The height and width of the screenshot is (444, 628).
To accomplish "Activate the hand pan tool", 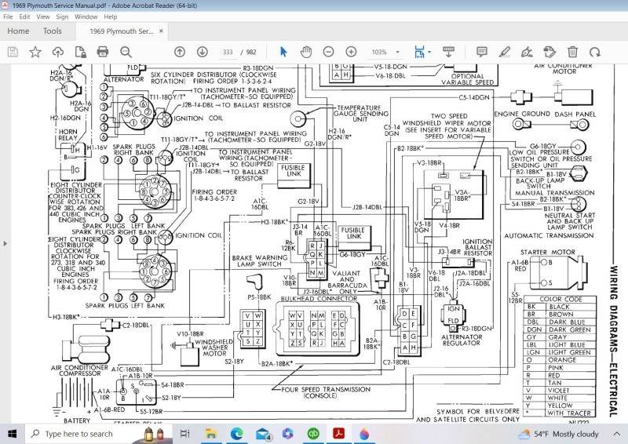I will [x=306, y=52].
